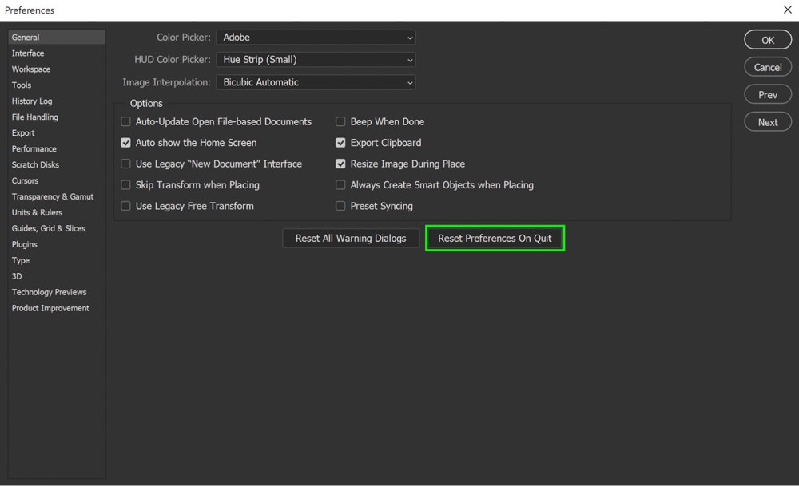Viewport: 799px width, 486px height.
Task: Advance to next preferences page with Next
Action: click(767, 121)
